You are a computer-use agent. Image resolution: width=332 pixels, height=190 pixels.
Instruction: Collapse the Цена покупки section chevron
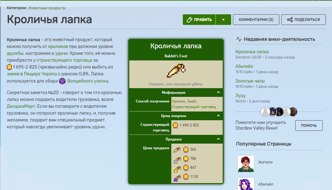[x=218, y=116]
